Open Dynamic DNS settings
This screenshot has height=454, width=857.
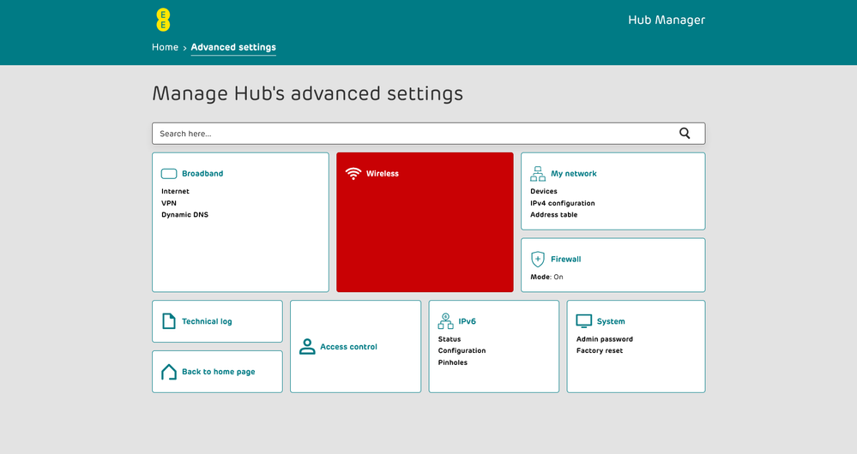click(184, 214)
